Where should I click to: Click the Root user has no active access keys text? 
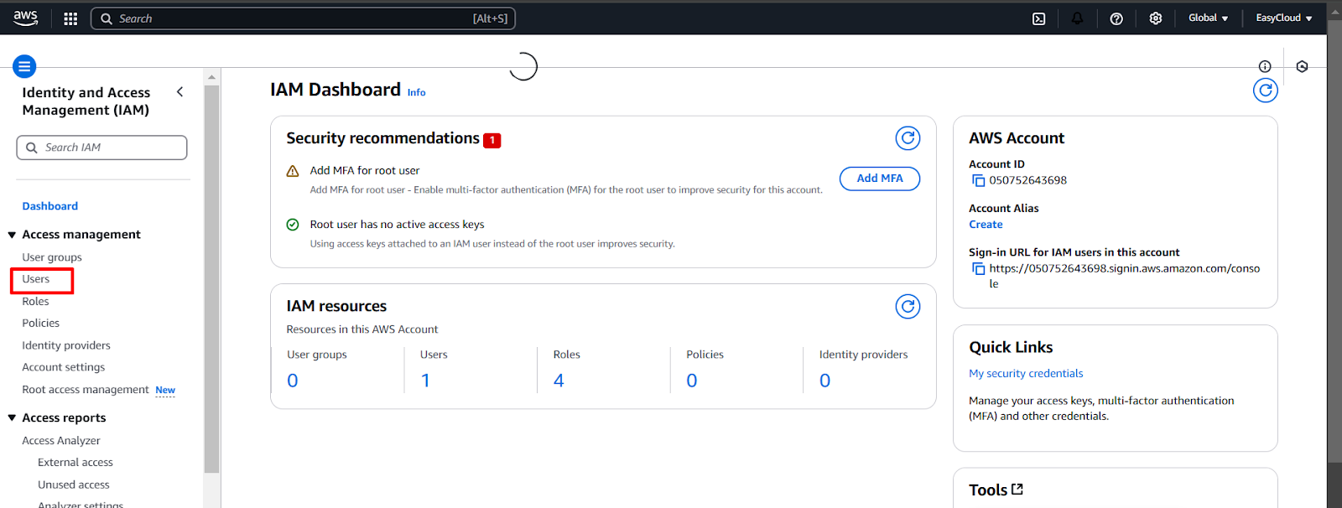click(x=397, y=225)
